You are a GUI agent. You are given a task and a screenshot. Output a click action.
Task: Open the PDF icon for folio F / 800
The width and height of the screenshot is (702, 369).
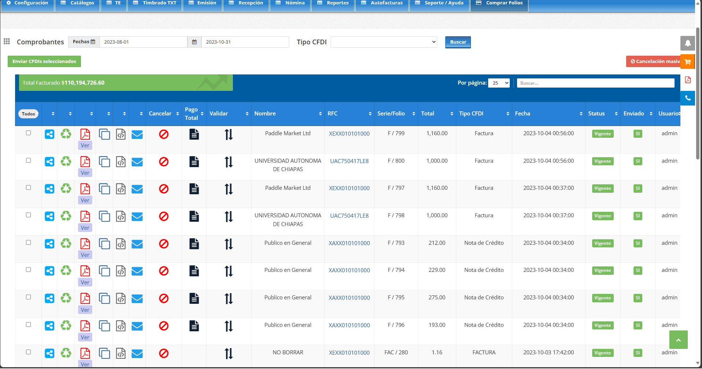[x=85, y=162]
